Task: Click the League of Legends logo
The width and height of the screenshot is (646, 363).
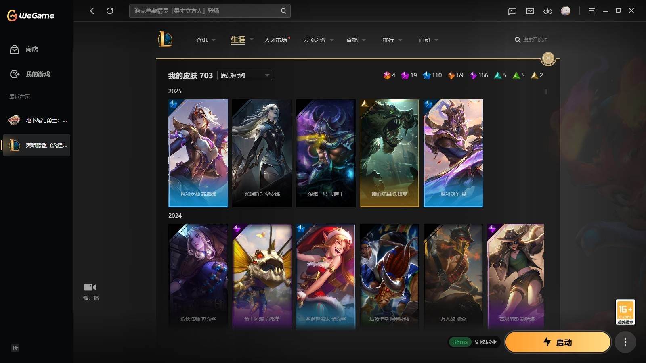Action: tap(165, 40)
